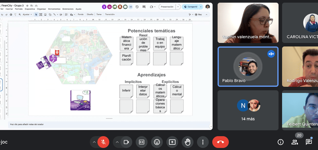Open the Ayuda menu
318x150 pixels.
79,9
